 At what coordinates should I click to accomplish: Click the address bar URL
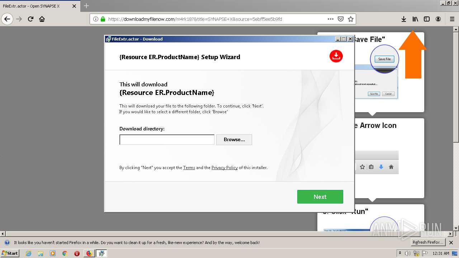click(x=195, y=19)
